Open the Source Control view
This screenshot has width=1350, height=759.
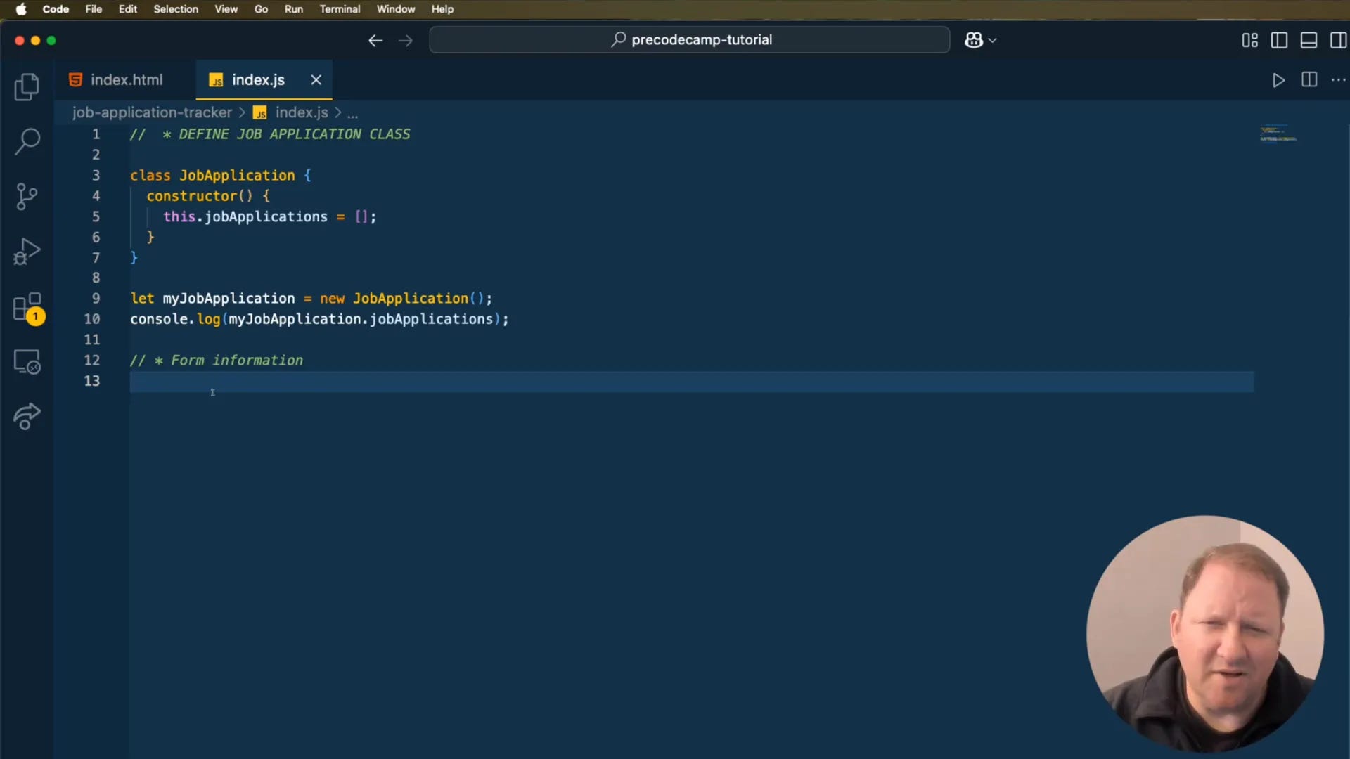click(x=27, y=196)
